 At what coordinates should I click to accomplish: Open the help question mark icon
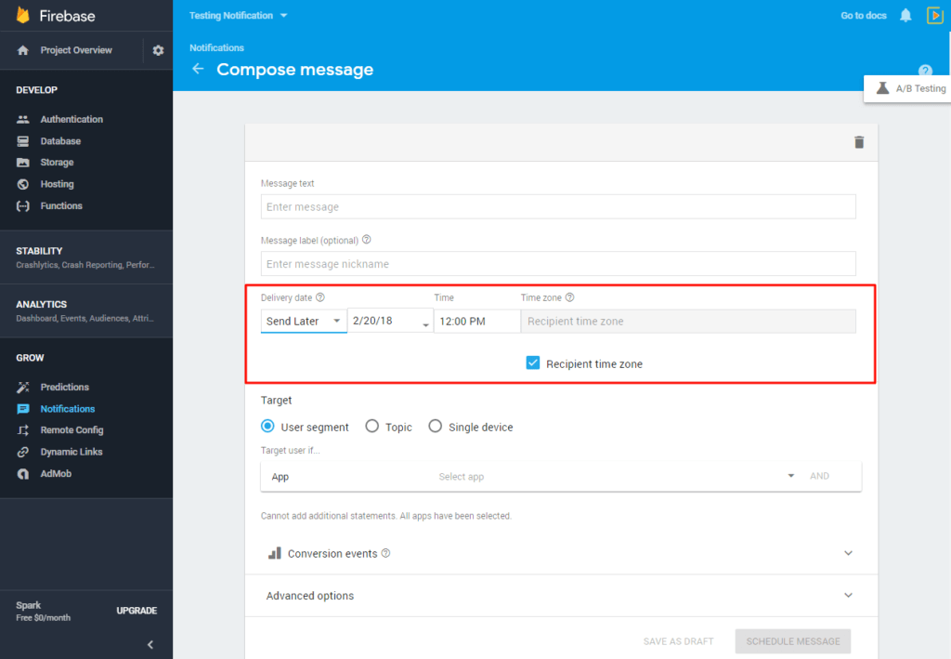(x=925, y=71)
